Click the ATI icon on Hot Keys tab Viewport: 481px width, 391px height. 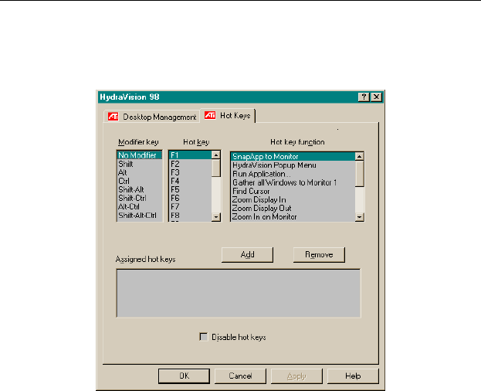(x=210, y=115)
